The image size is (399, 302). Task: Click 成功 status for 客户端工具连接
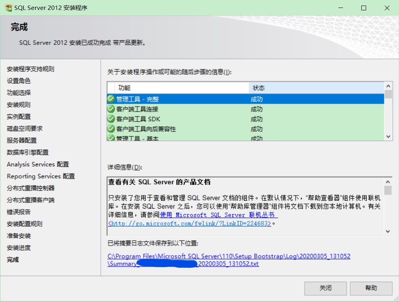[x=257, y=109]
